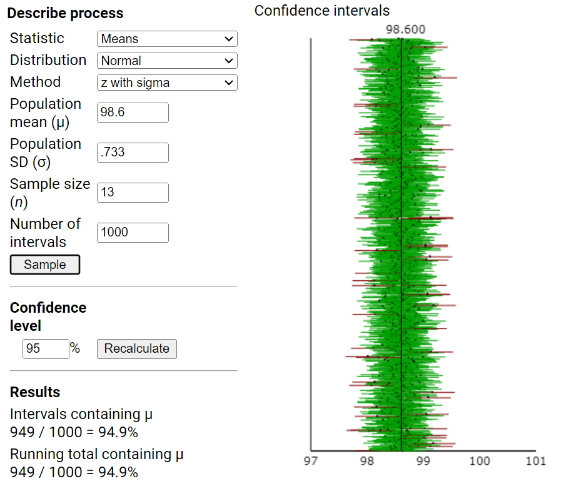This screenshot has height=486, width=561.
Task: Click the vertical mean line in the chart
Action: click(x=400, y=250)
